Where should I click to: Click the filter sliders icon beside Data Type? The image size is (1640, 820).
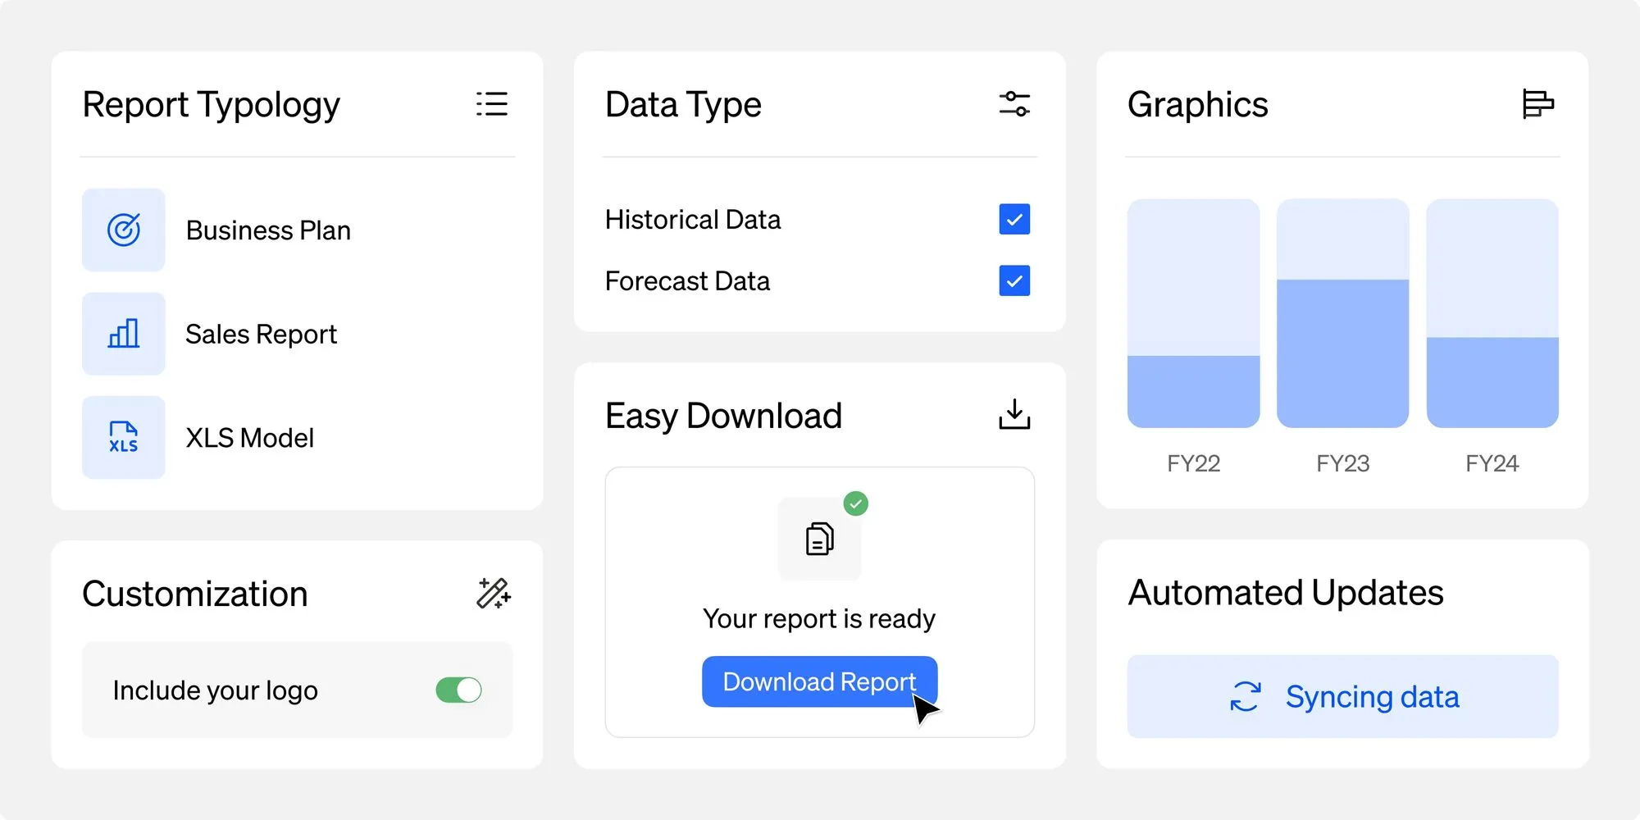click(1015, 104)
